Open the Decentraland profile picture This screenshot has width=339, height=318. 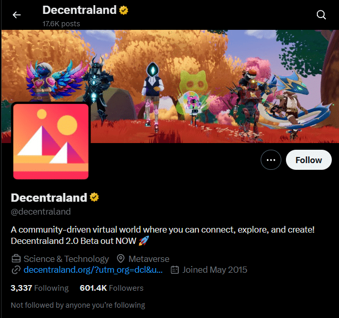51,141
